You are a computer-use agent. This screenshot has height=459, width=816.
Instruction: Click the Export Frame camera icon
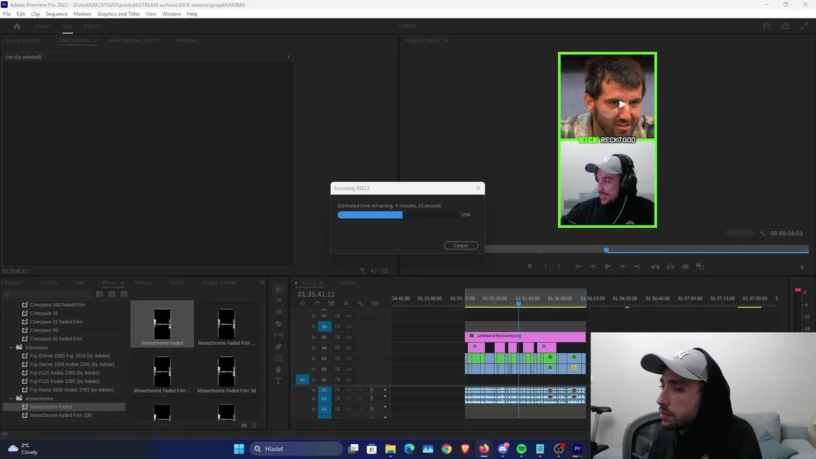click(x=685, y=266)
